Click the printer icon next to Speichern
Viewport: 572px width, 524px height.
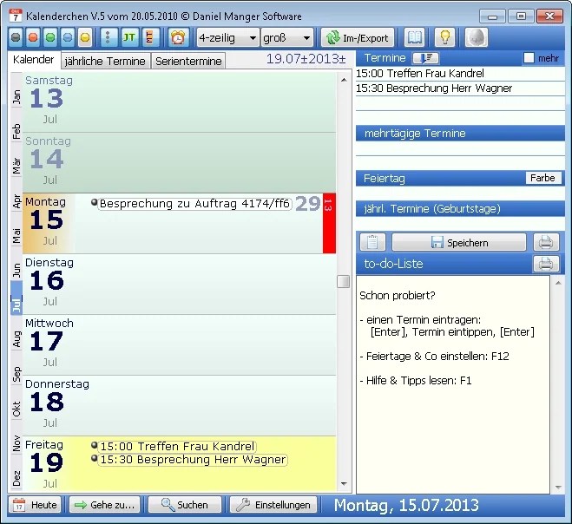point(546,242)
